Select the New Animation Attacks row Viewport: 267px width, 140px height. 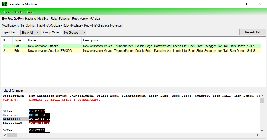tap(43, 46)
